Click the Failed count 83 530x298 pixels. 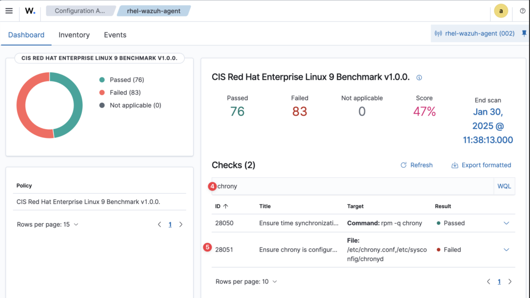pos(300,112)
